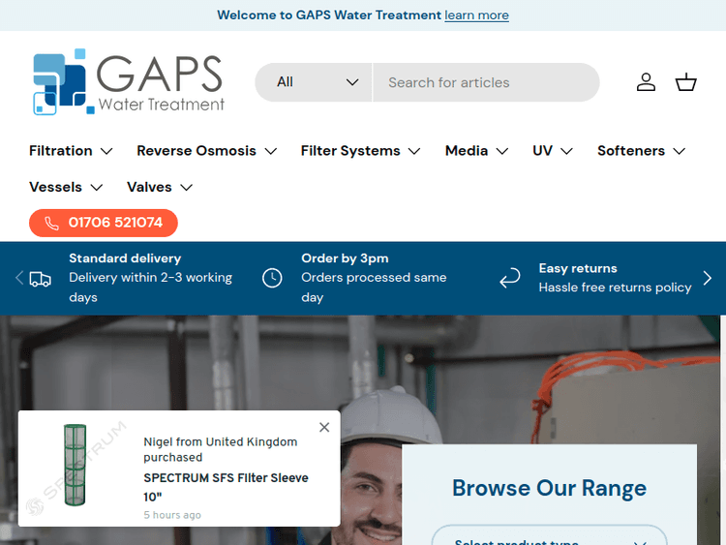Image resolution: width=726 pixels, height=545 pixels.
Task: Open SPECTRUM SFS Filter Sleeve 10" link
Action: click(x=226, y=487)
